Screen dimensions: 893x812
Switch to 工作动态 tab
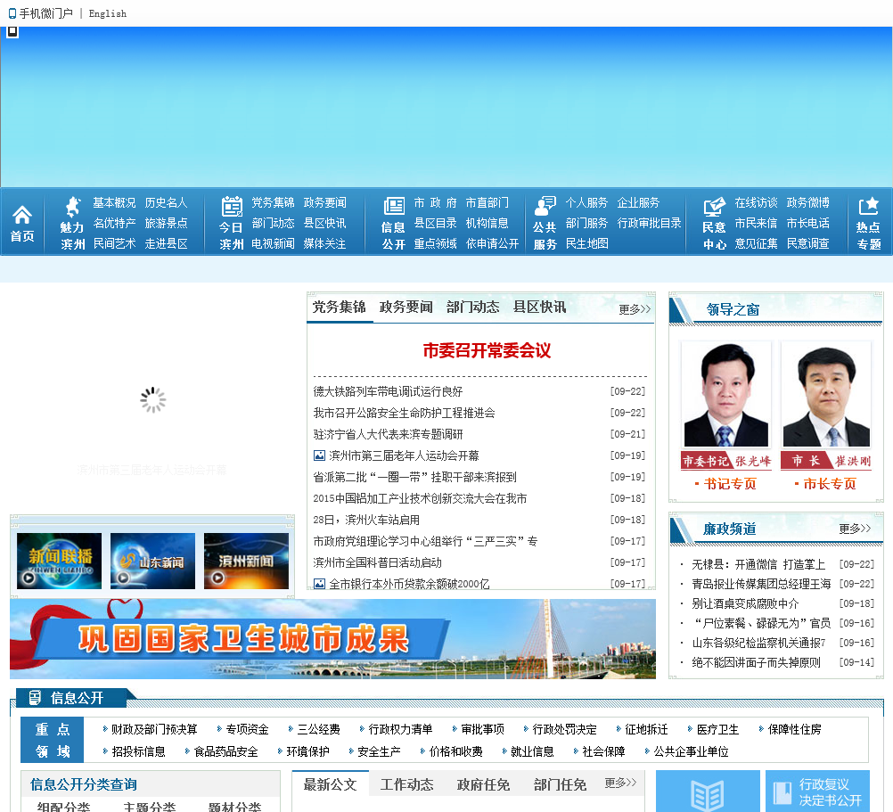coord(406,785)
